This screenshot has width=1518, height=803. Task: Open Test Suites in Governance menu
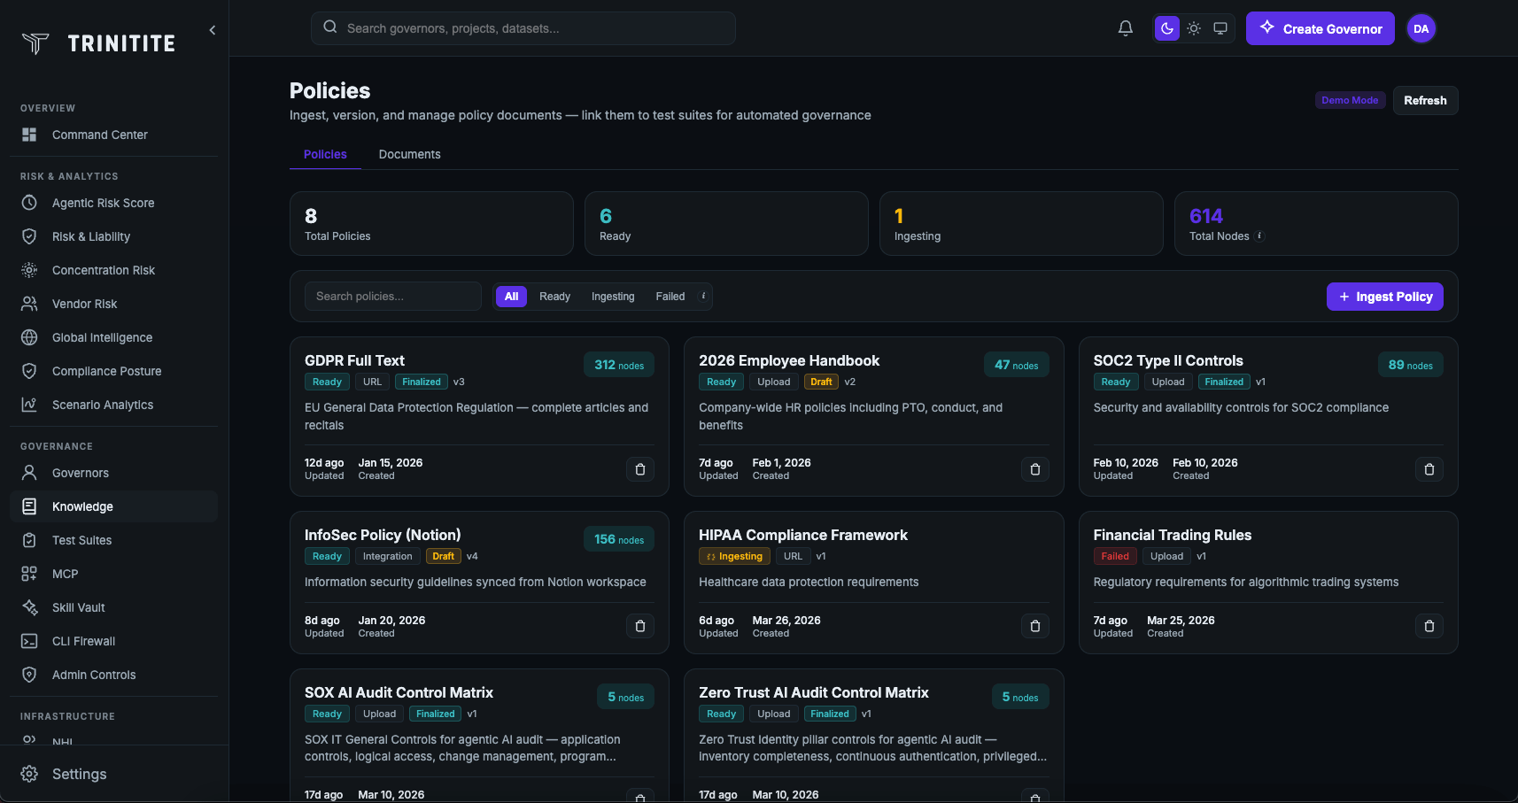pos(81,540)
